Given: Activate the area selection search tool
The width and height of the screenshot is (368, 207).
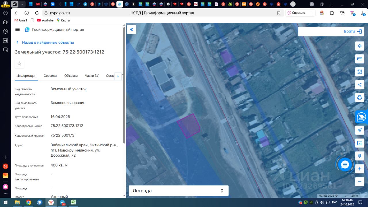Looking at the screenshot, I should [359, 72].
